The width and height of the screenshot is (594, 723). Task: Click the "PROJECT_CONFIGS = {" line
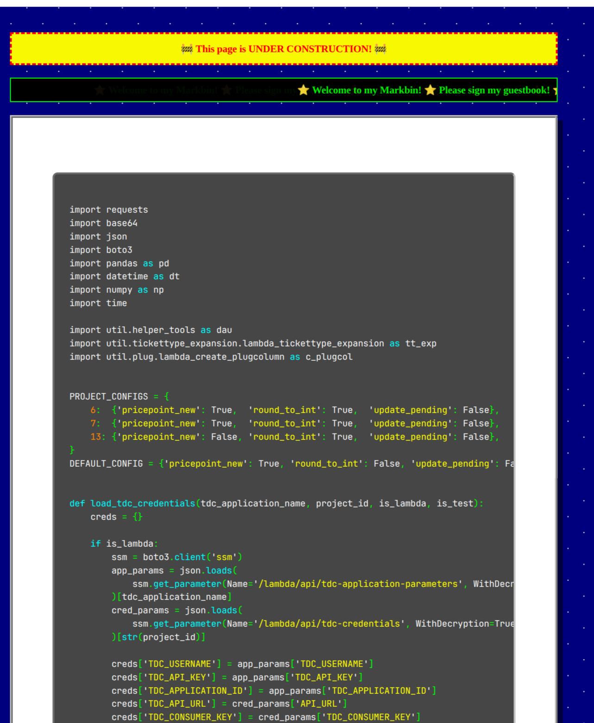point(119,396)
